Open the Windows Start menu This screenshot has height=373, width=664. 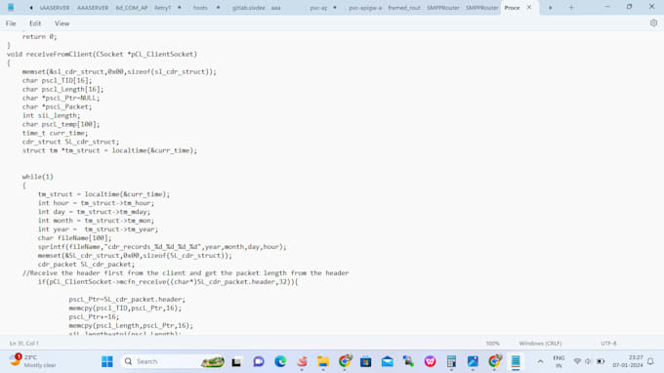[107, 361]
